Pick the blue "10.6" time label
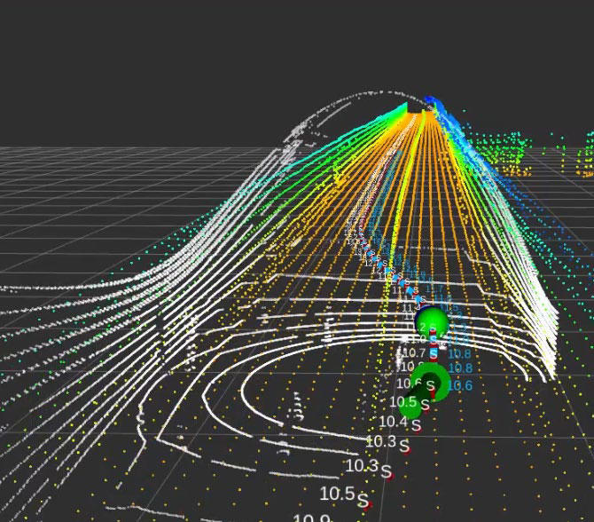594x522 pixels. coord(460,386)
